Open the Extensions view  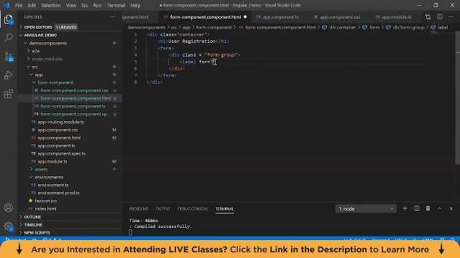[x=9, y=94]
